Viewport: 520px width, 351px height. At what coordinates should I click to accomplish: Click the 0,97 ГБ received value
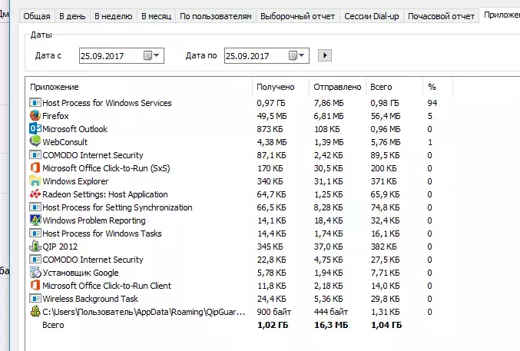tap(271, 103)
